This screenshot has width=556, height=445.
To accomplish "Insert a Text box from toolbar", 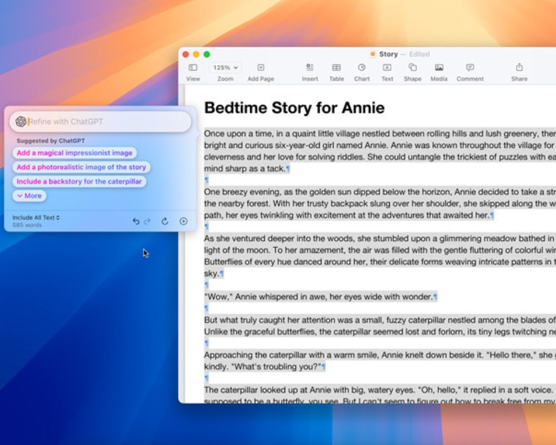I will [387, 67].
